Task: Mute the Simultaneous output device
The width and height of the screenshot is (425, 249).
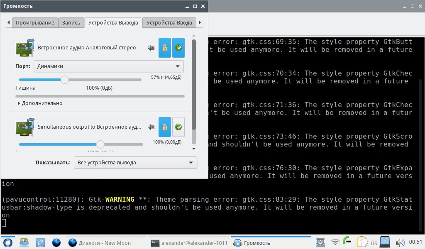Action: pos(151,127)
